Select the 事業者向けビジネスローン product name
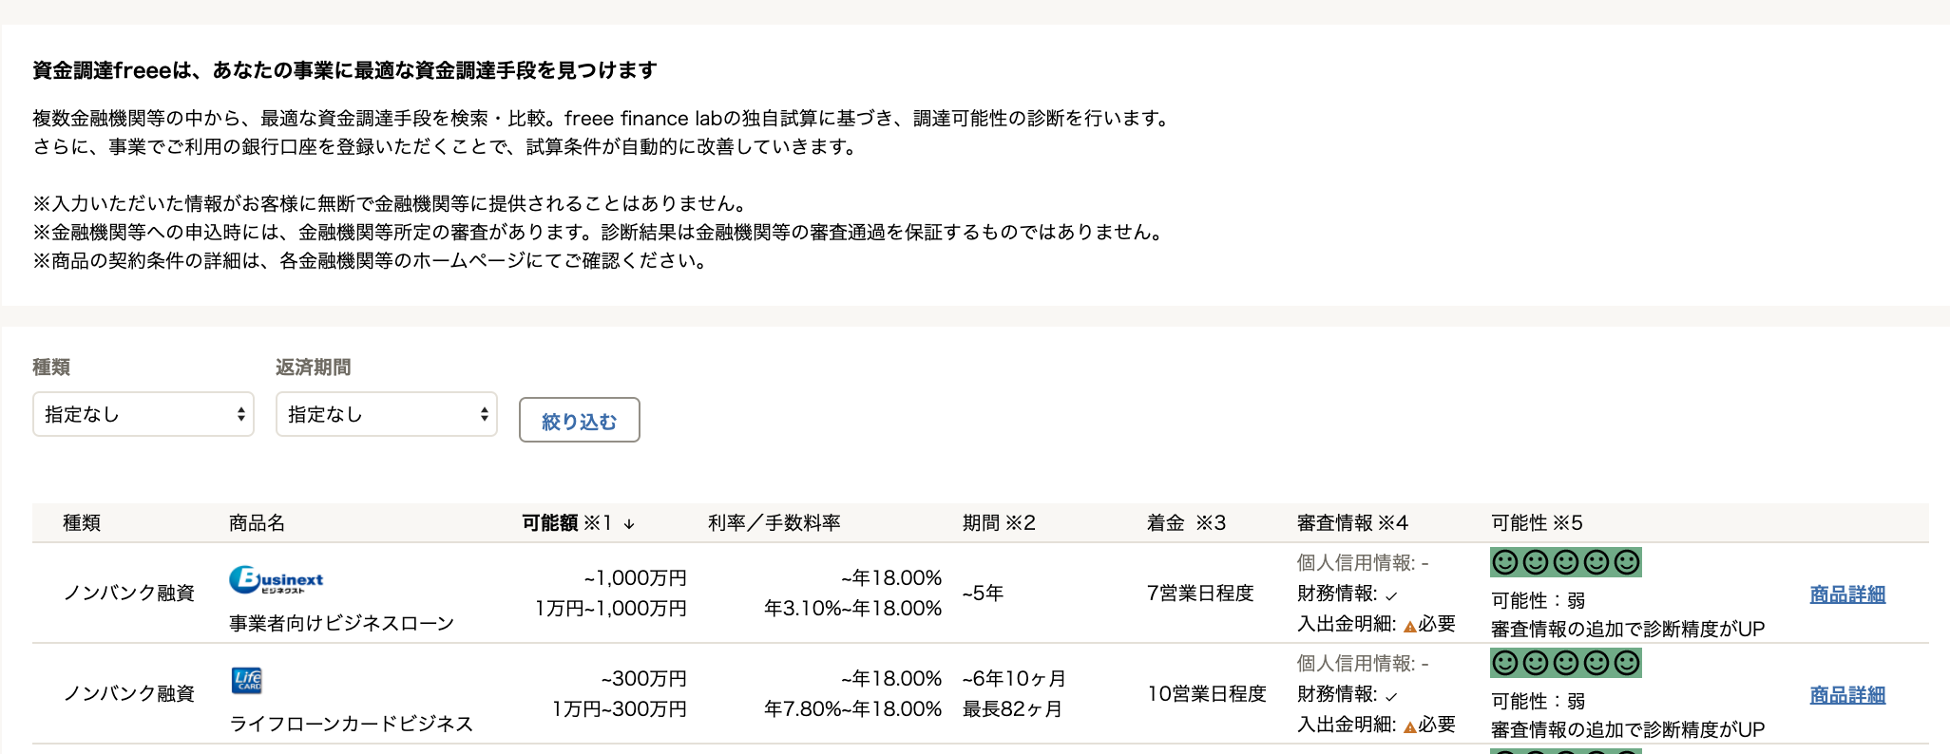This screenshot has height=754, width=1950. tap(342, 623)
